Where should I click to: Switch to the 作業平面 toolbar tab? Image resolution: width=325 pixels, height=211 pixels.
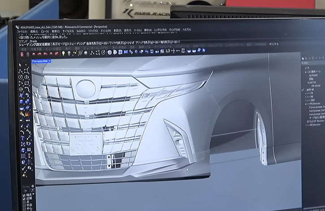pyautogui.click(x=36, y=49)
